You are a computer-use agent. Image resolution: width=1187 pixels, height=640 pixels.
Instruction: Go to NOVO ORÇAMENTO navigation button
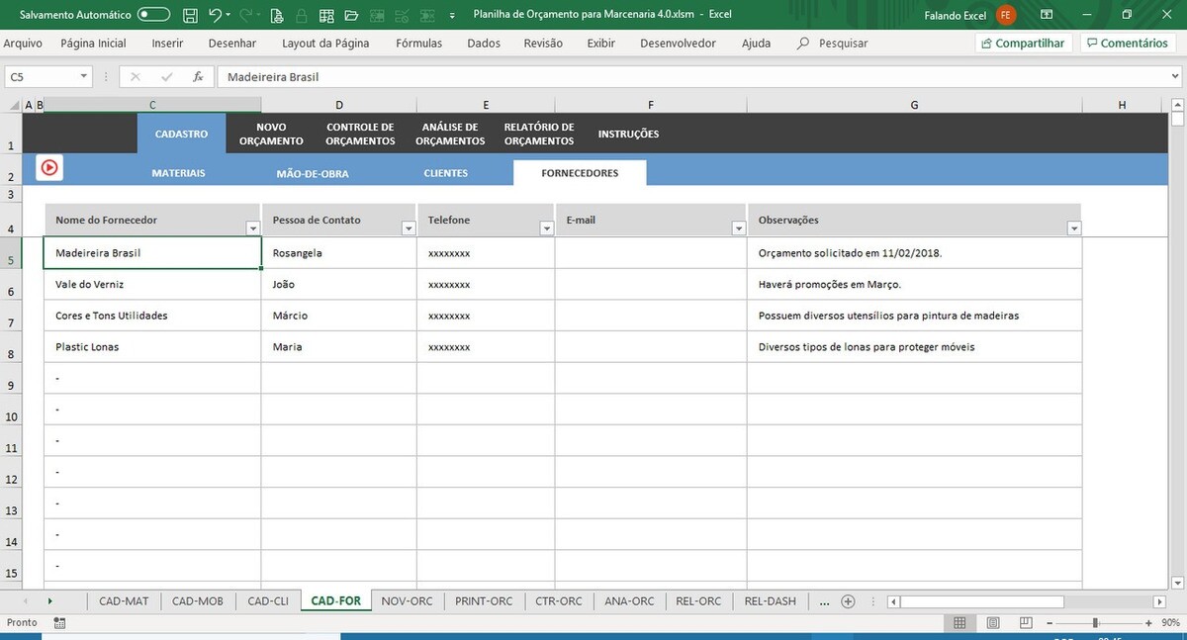pos(271,135)
